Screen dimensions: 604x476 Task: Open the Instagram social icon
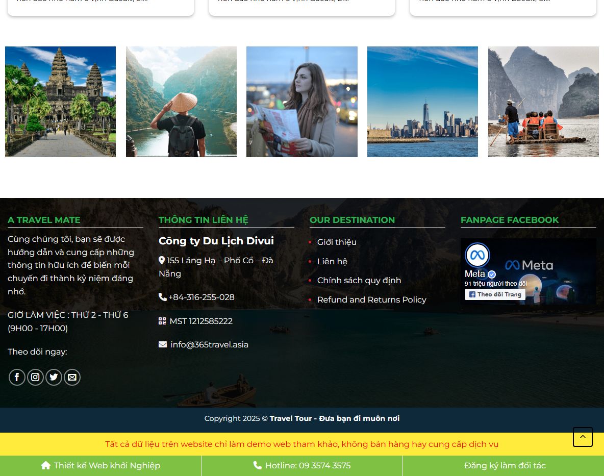35,377
